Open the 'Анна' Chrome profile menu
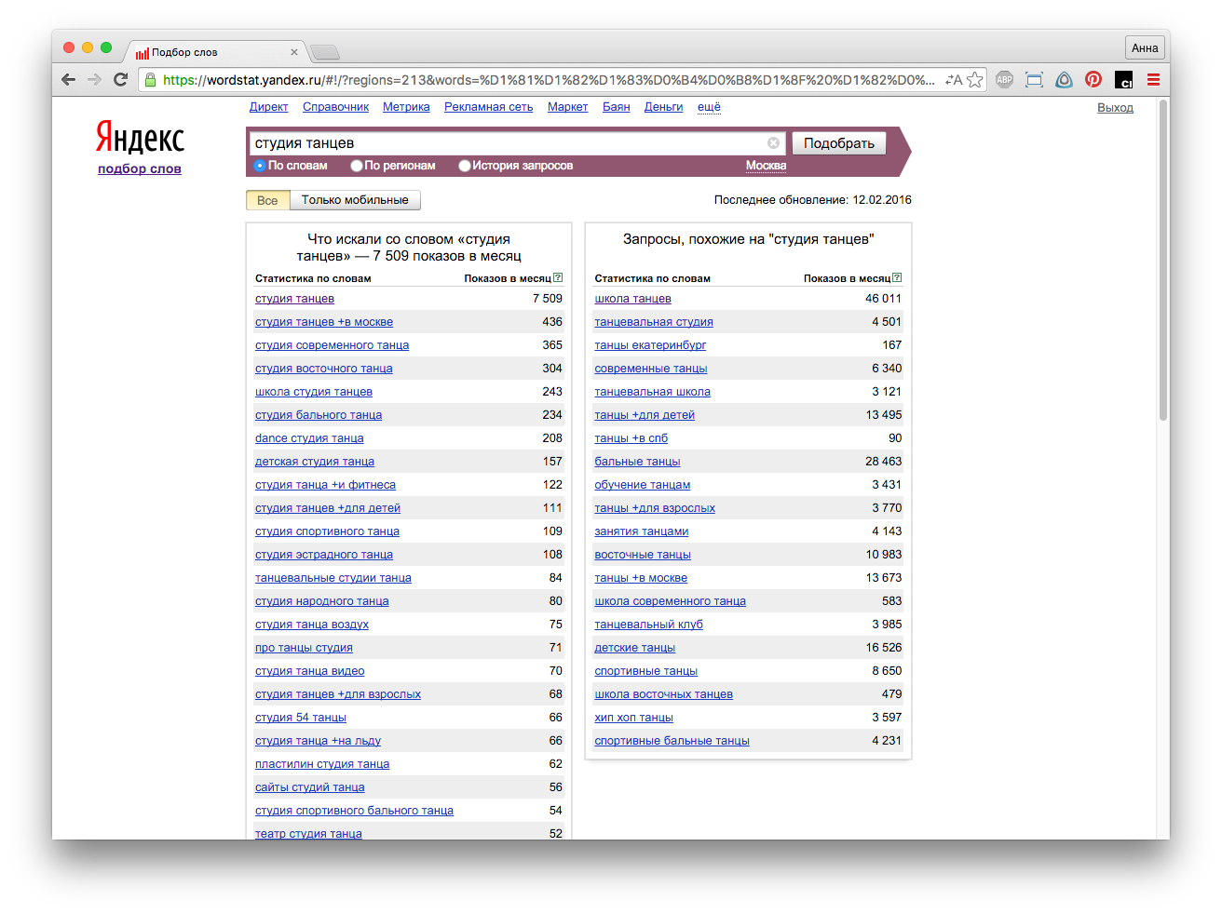Screen dimensions: 1222x914 [1145, 48]
